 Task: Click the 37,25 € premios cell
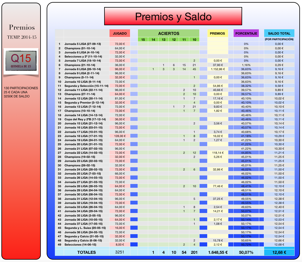click(218, 199)
